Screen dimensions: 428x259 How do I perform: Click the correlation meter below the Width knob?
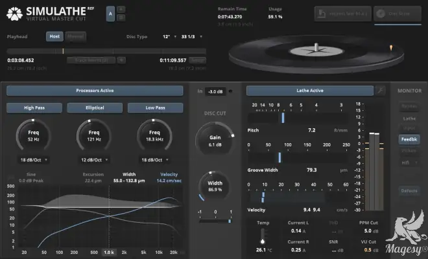[215, 221]
